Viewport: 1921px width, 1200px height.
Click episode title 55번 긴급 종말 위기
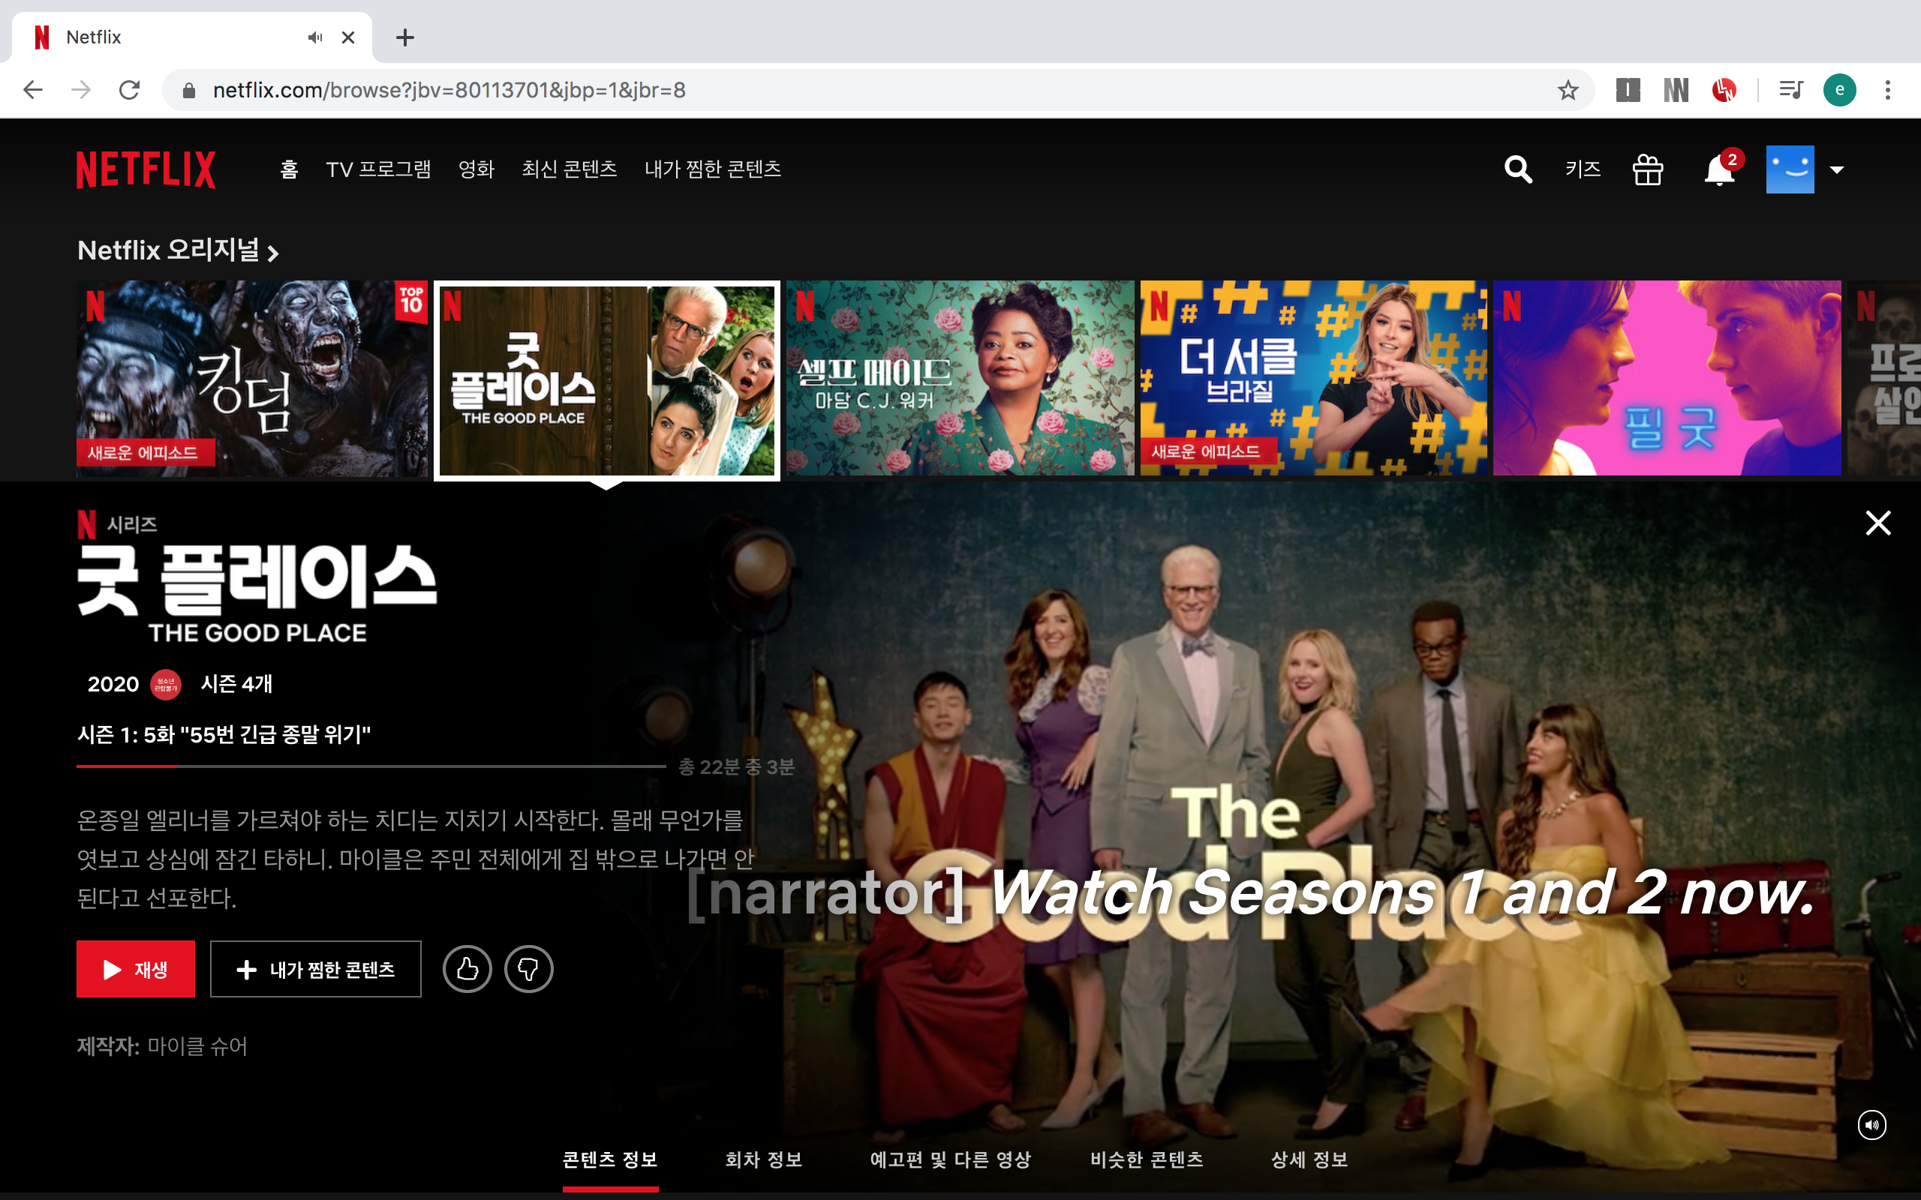tap(276, 734)
